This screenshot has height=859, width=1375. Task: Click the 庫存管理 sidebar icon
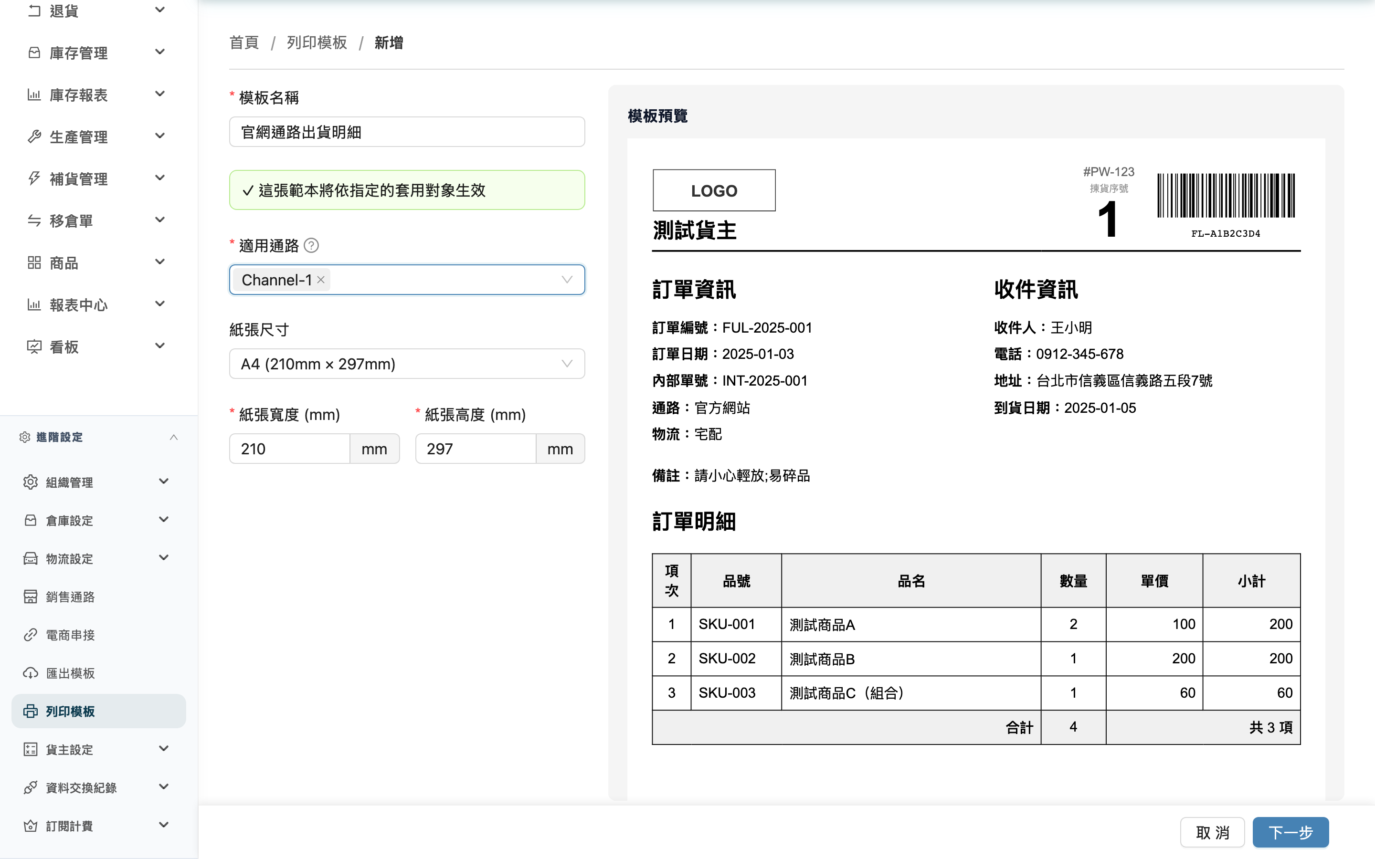[x=34, y=53]
